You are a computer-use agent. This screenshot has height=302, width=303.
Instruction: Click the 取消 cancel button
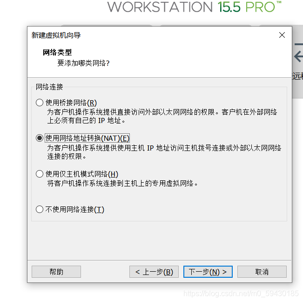coord(262,272)
